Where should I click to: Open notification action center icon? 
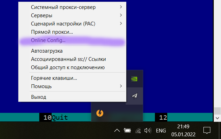coord(207,130)
